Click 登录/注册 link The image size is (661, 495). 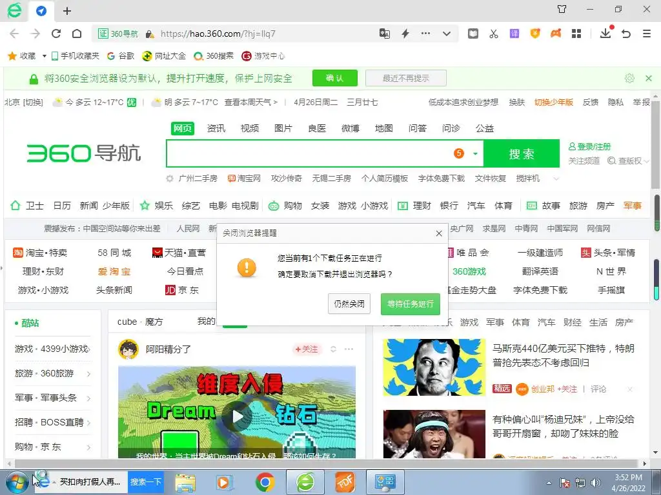pos(590,146)
